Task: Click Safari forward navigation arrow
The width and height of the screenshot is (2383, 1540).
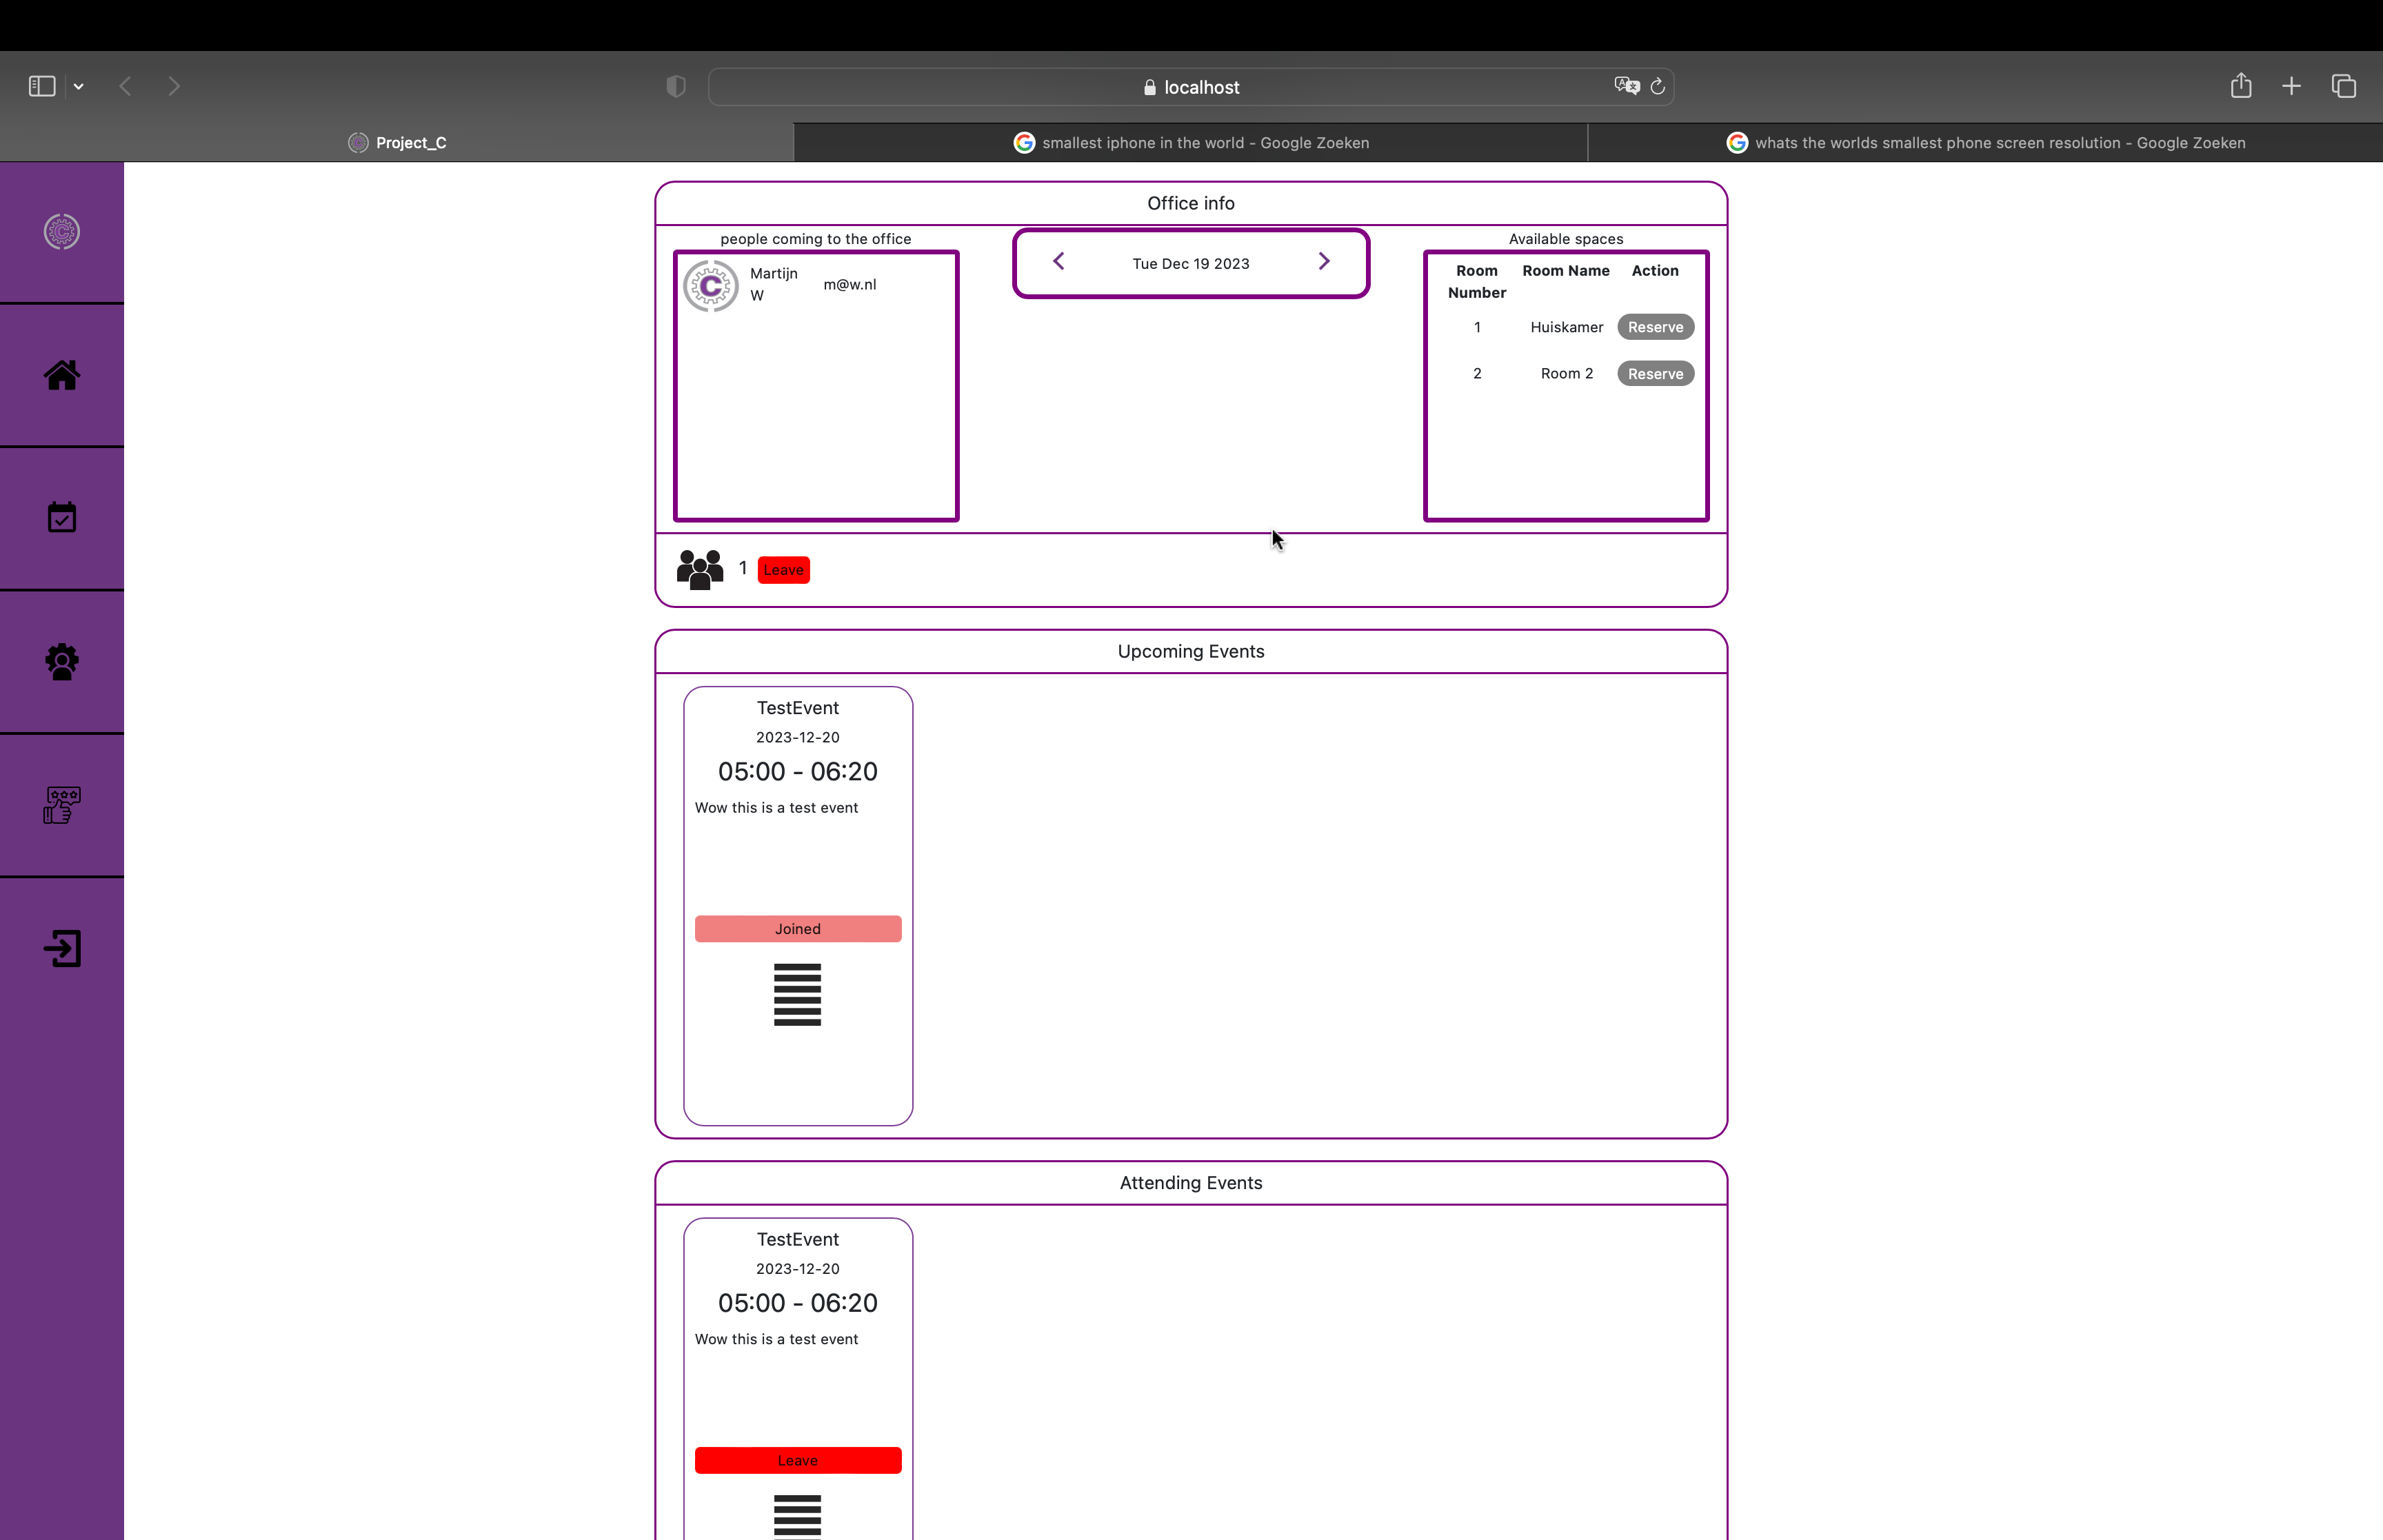Action: pyautogui.click(x=174, y=87)
